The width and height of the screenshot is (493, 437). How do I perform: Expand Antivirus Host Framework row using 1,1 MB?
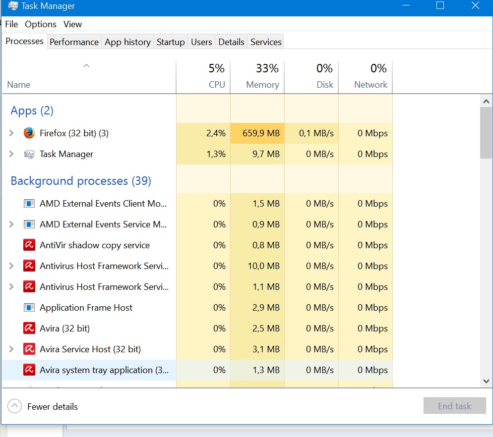(11, 286)
